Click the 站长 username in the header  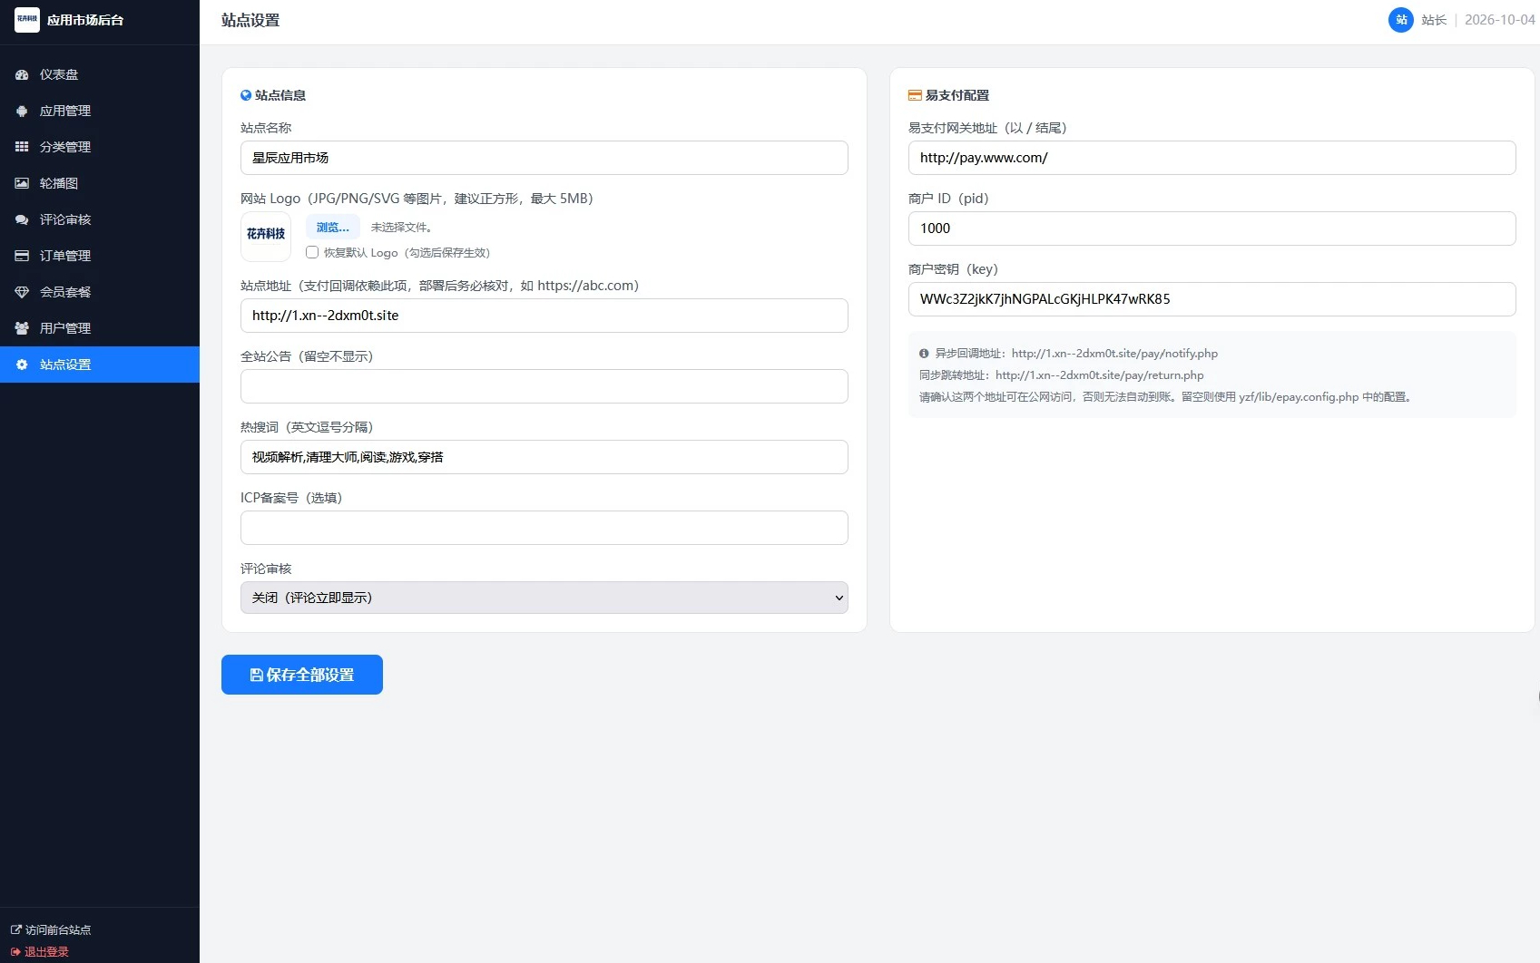pos(1434,20)
